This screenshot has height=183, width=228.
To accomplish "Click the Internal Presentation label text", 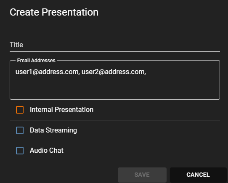I will click(62, 109).
